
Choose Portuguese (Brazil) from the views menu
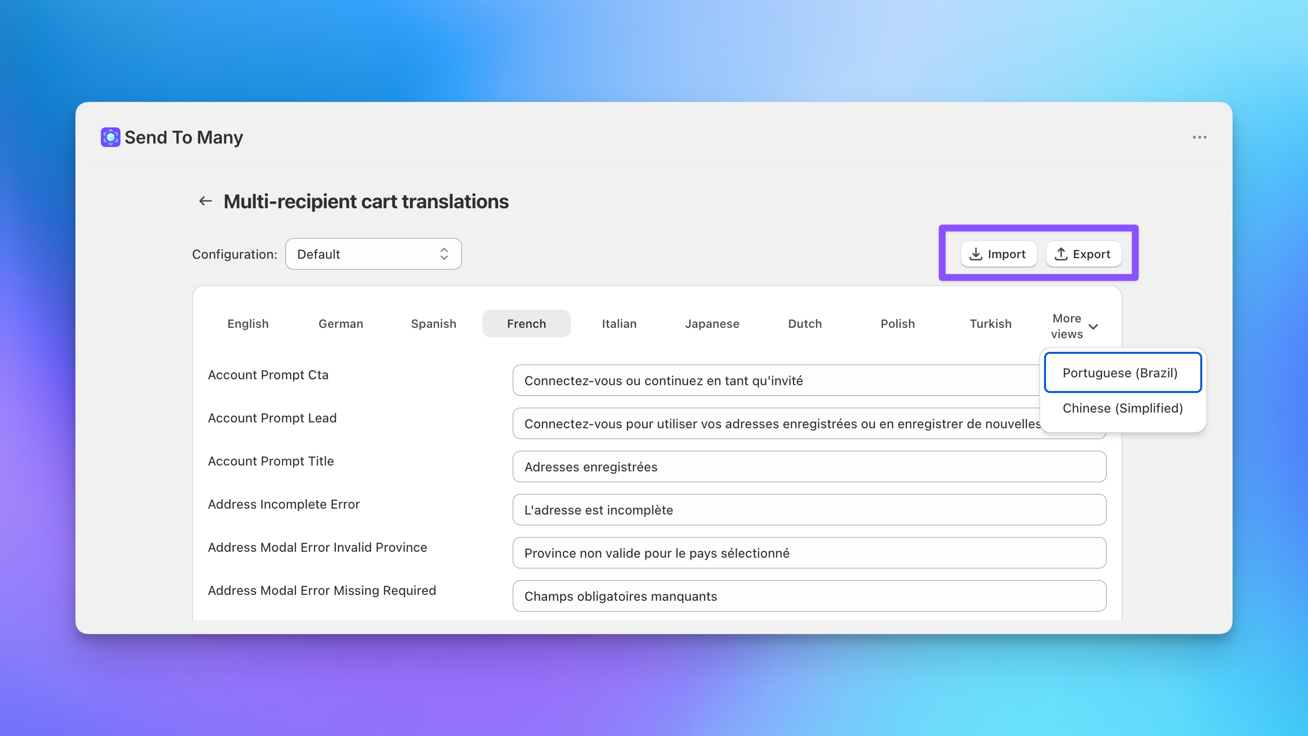(x=1123, y=373)
